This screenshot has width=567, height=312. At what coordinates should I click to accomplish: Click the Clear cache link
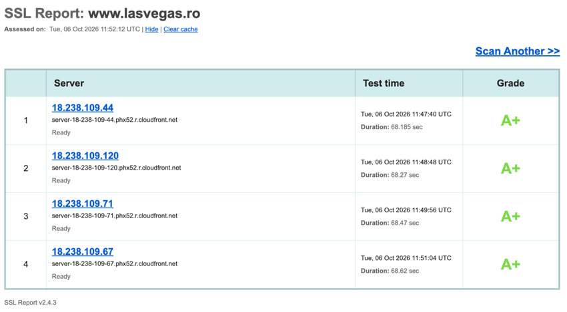click(181, 29)
